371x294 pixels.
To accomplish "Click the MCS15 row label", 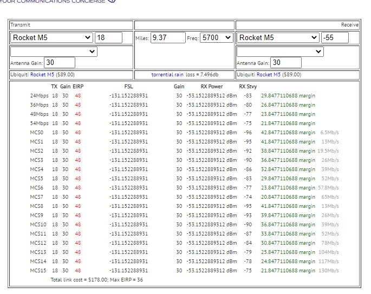I will coord(37,271).
